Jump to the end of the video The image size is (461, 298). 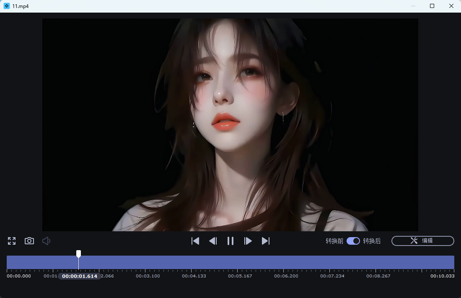265,241
